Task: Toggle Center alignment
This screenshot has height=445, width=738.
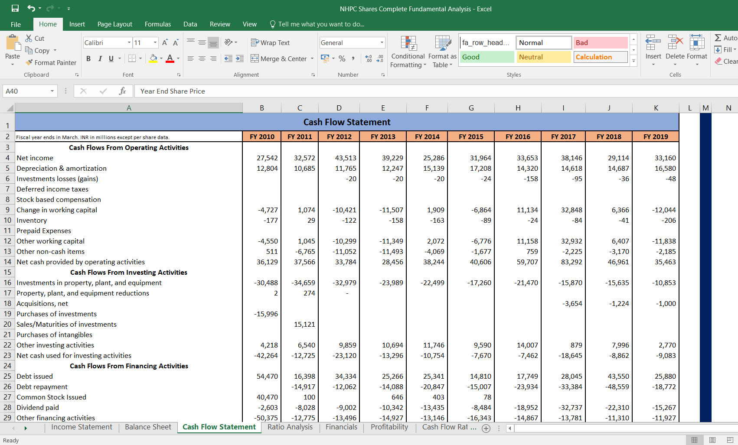Action: (x=202, y=58)
